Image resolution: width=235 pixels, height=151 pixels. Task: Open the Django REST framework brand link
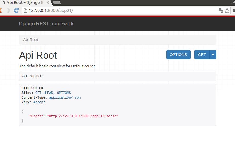[46, 24]
